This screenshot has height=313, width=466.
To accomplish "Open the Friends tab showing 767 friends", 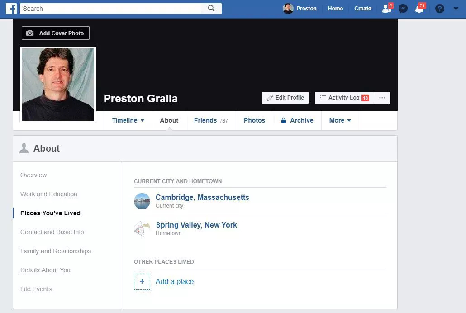I will [x=211, y=120].
